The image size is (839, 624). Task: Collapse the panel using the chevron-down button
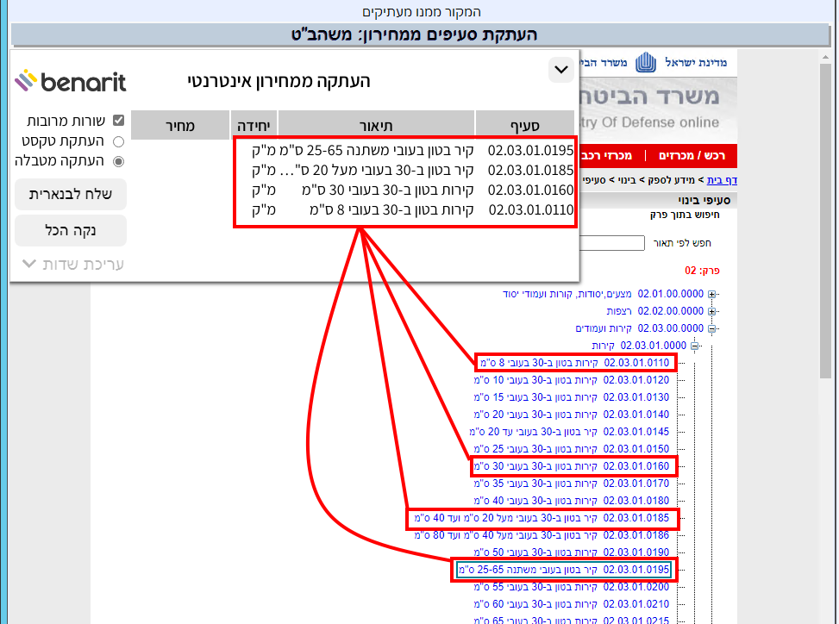(560, 69)
